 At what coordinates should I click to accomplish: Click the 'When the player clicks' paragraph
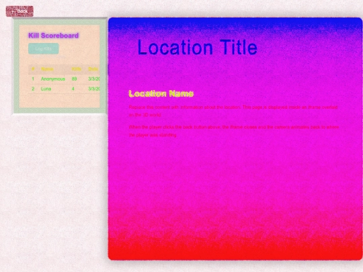[x=234, y=131]
